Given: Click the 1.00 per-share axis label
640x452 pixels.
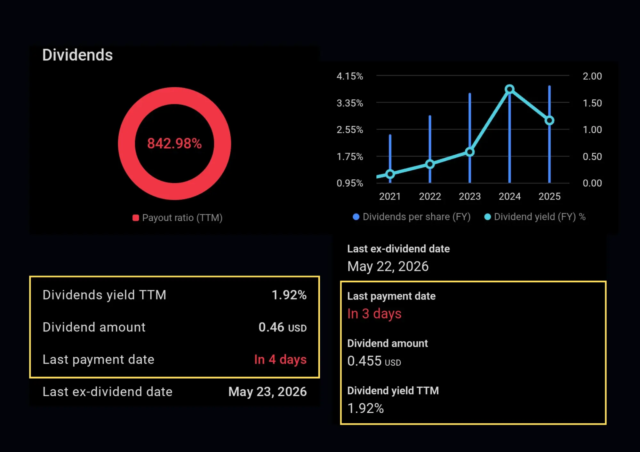Looking at the screenshot, I should (x=592, y=129).
